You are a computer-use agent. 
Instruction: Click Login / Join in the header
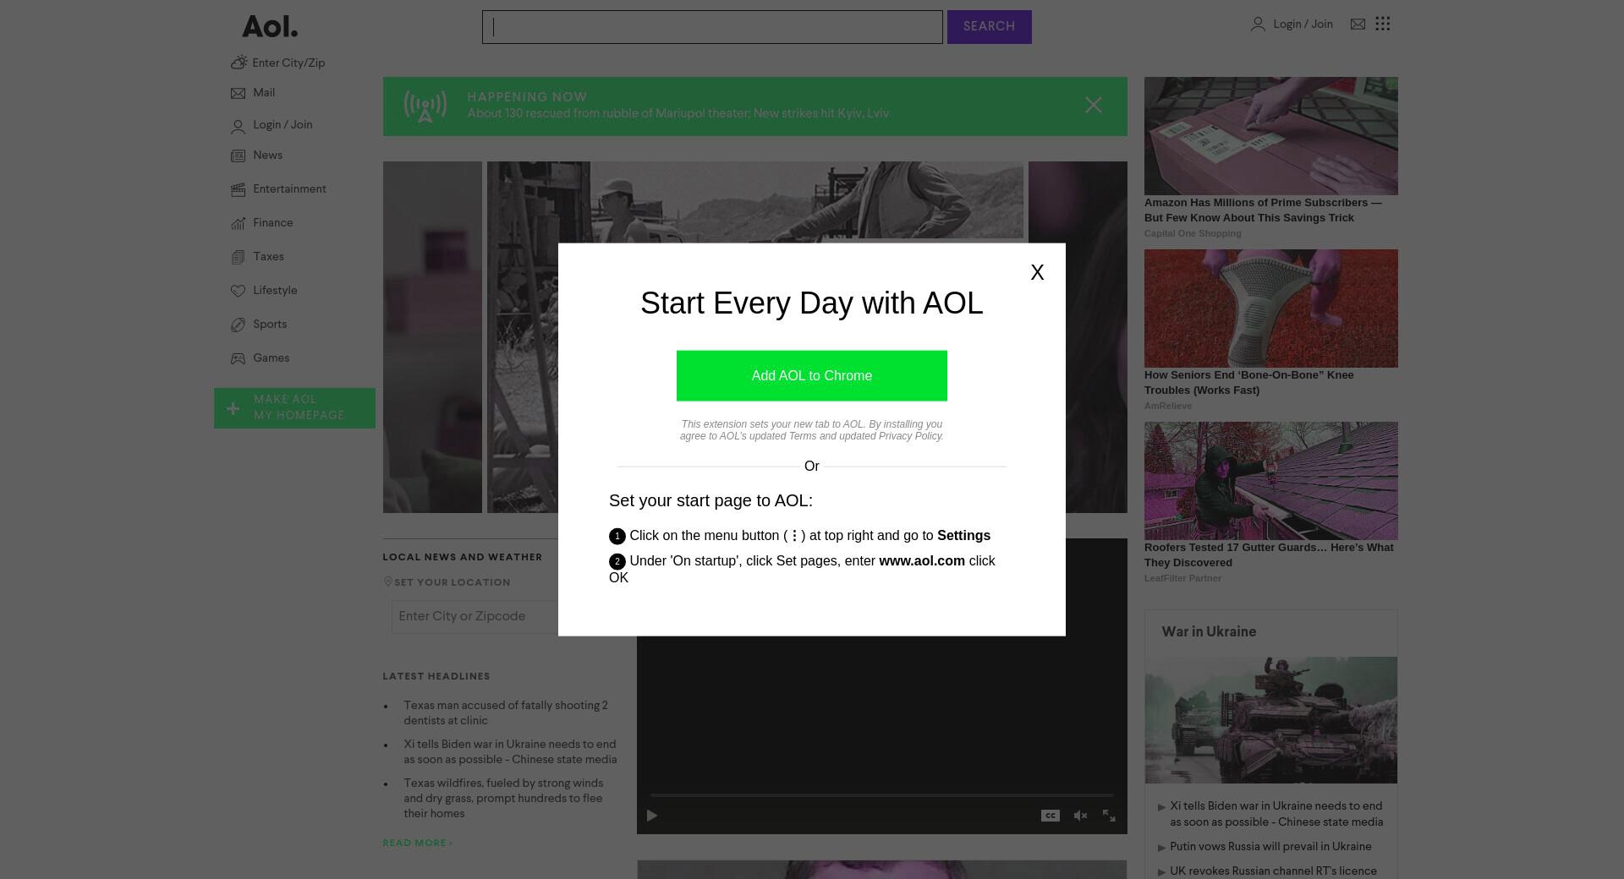[x=1303, y=25]
